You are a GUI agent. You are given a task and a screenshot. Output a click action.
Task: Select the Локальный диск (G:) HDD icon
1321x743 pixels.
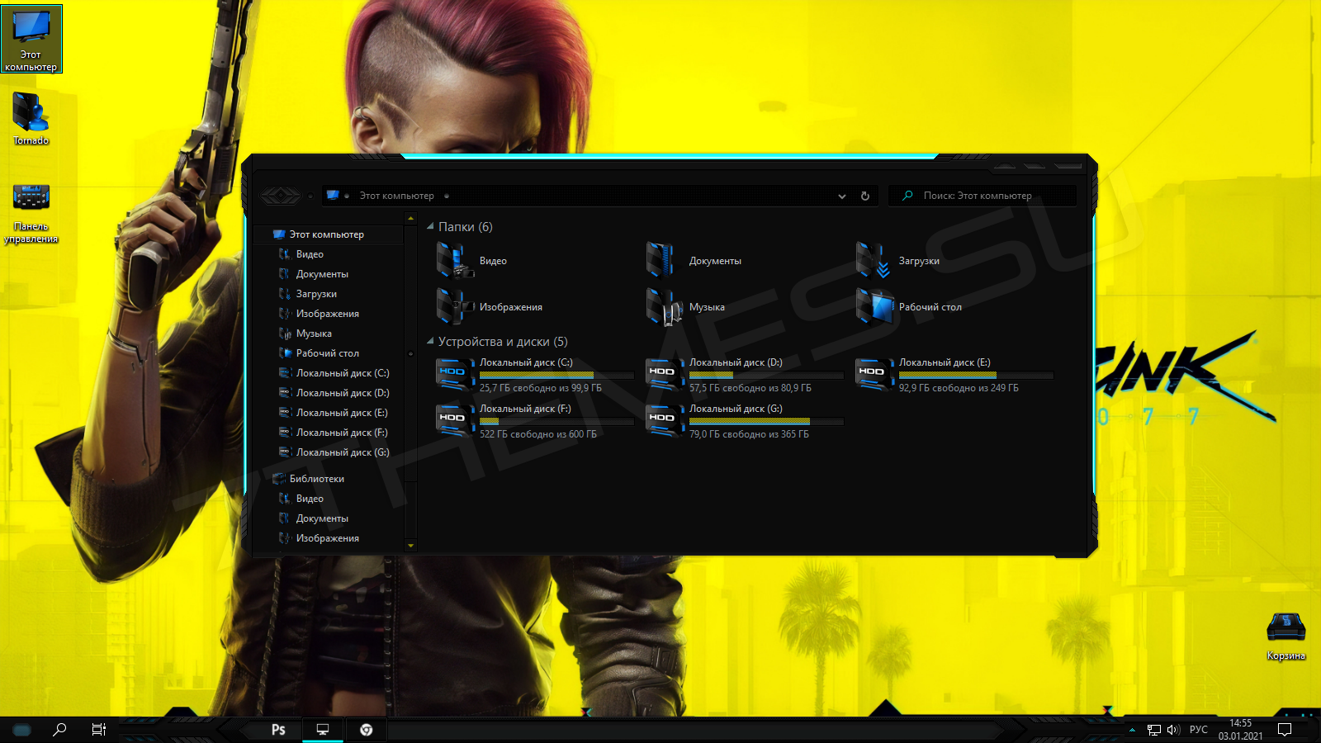click(x=665, y=420)
